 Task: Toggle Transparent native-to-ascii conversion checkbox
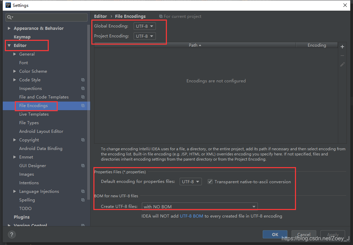click(210, 182)
